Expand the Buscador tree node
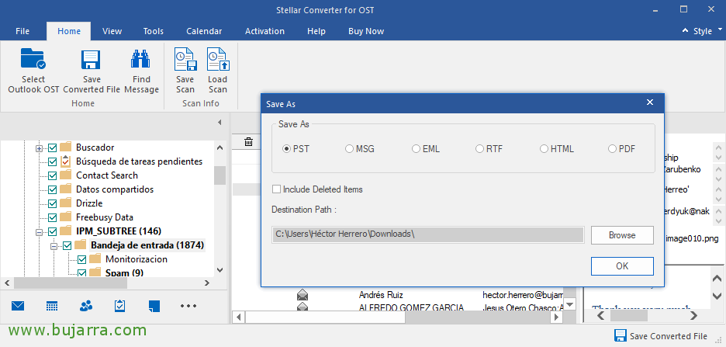This screenshot has width=726, height=347. [39, 148]
